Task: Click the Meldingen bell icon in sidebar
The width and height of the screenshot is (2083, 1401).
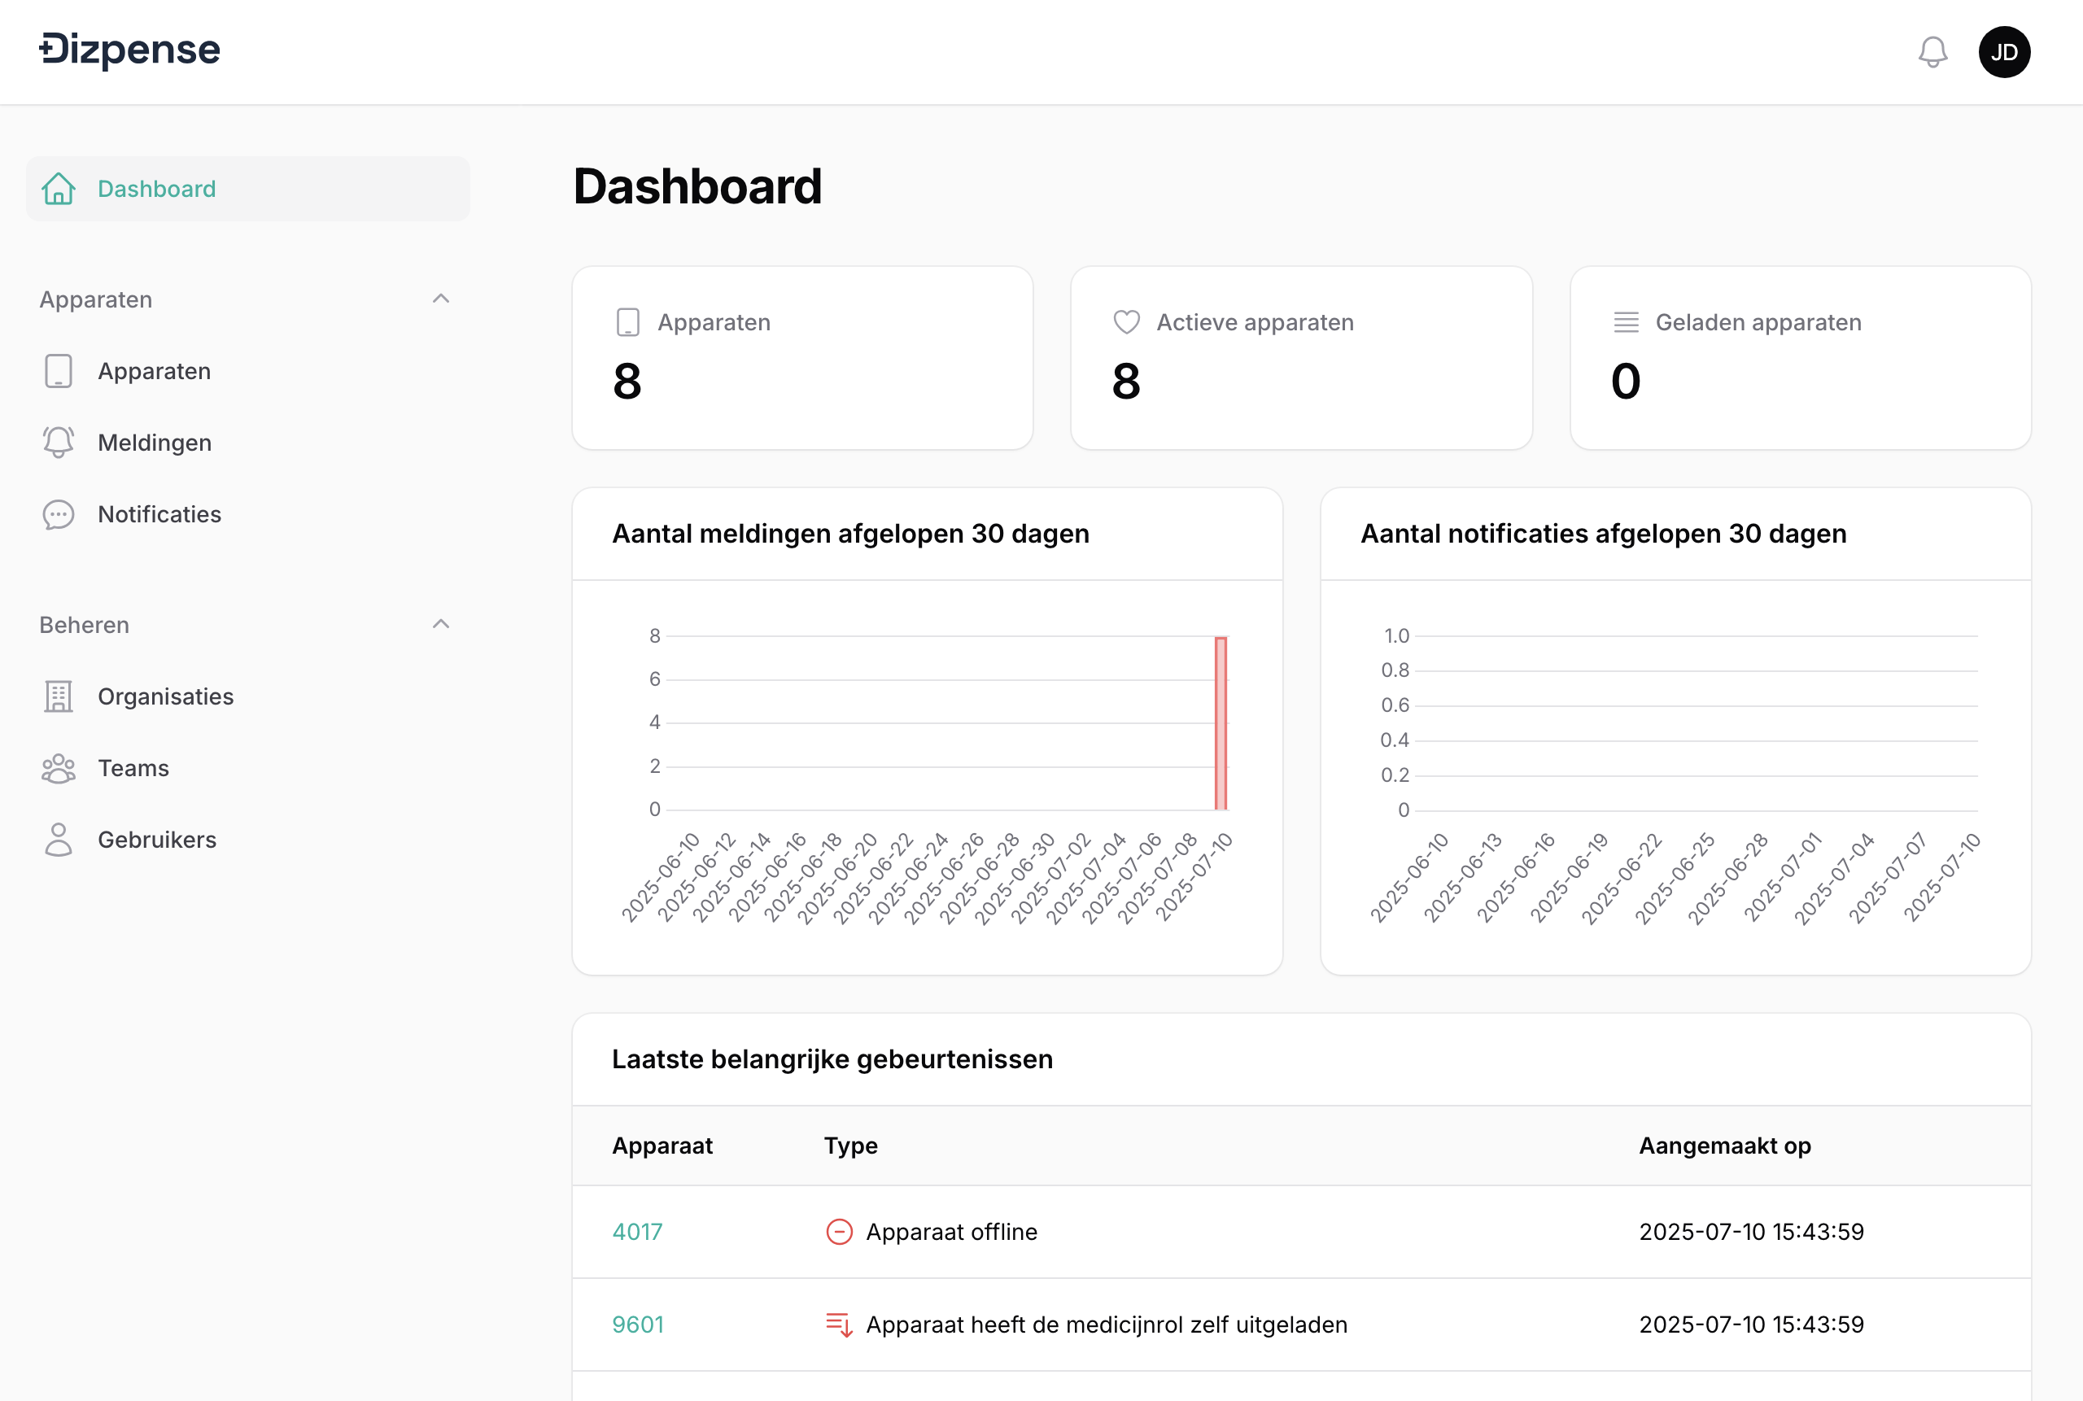Action: click(x=59, y=443)
